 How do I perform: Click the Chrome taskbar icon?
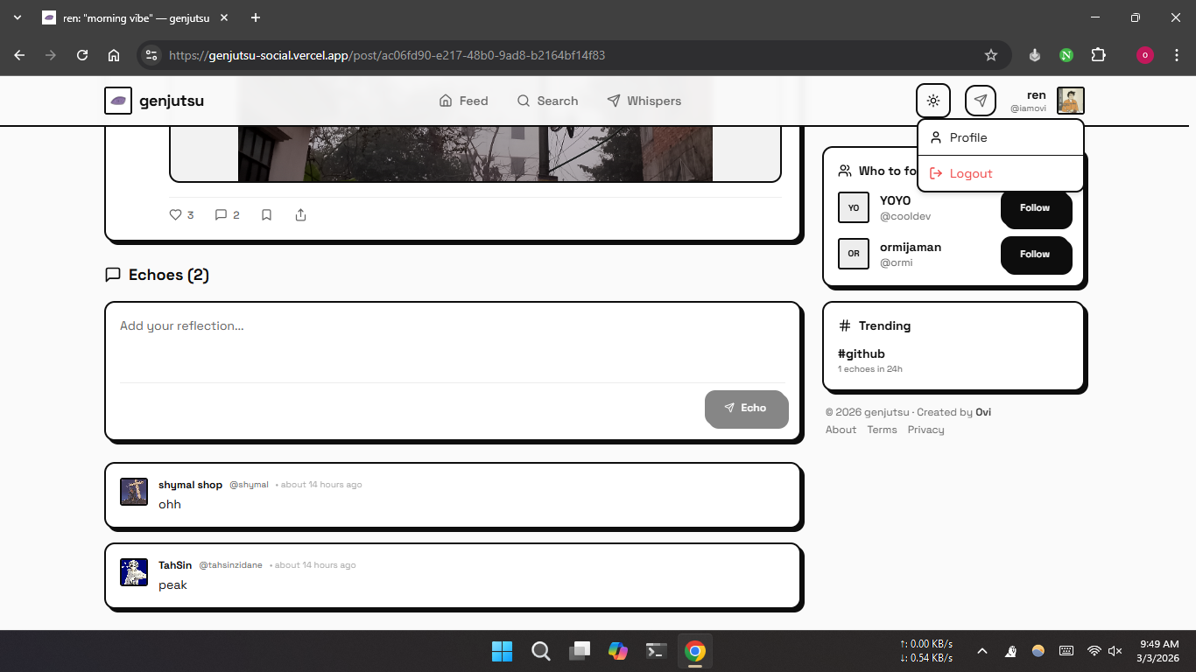click(x=695, y=651)
